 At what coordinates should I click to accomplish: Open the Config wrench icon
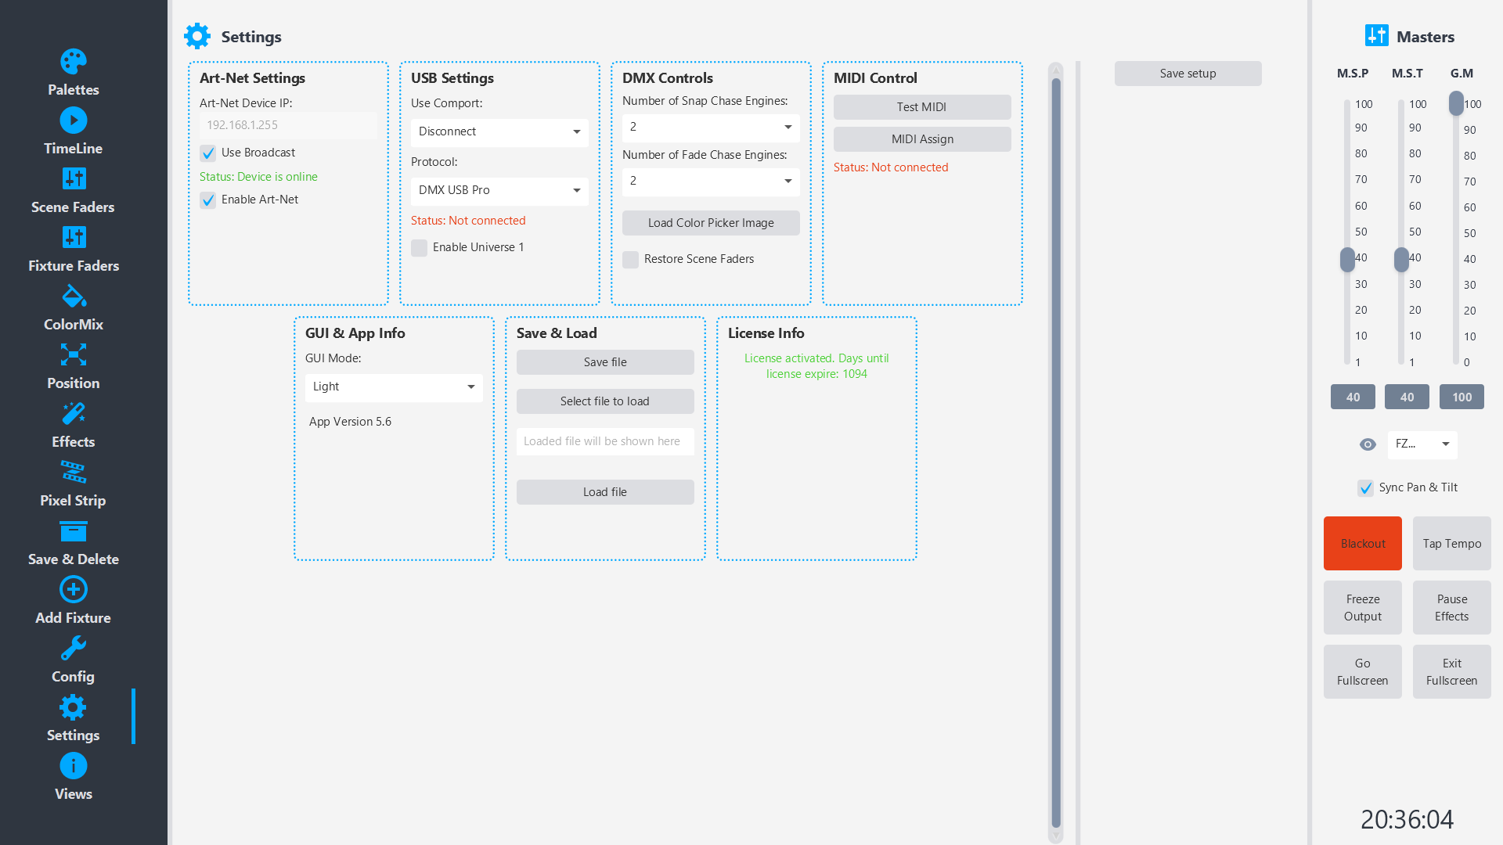(x=74, y=649)
